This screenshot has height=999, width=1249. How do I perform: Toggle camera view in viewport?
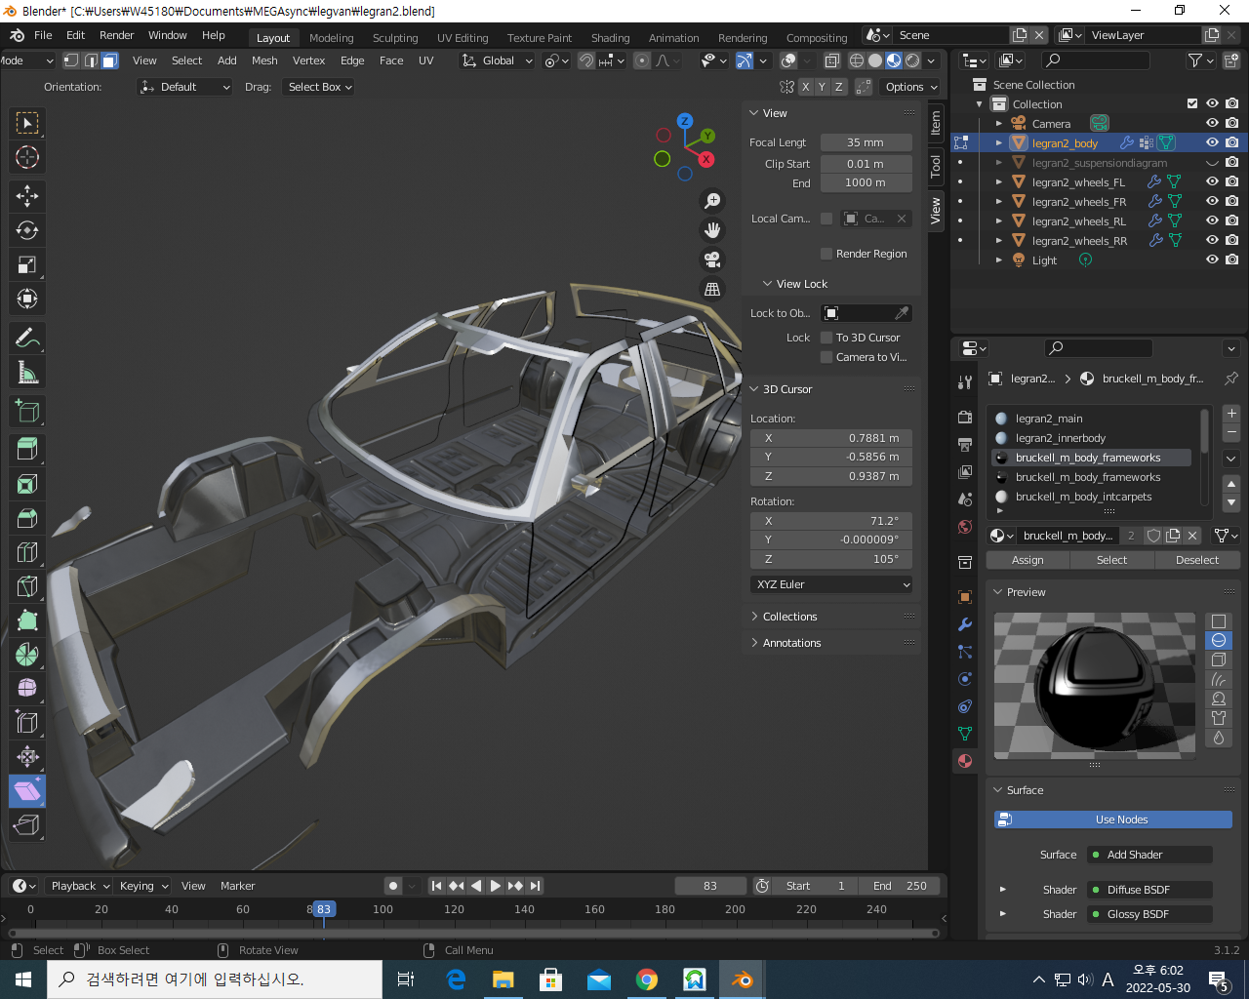click(712, 260)
